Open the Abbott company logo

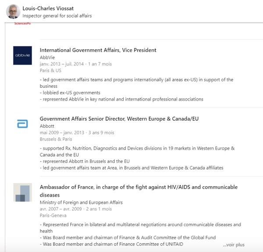[22, 124]
